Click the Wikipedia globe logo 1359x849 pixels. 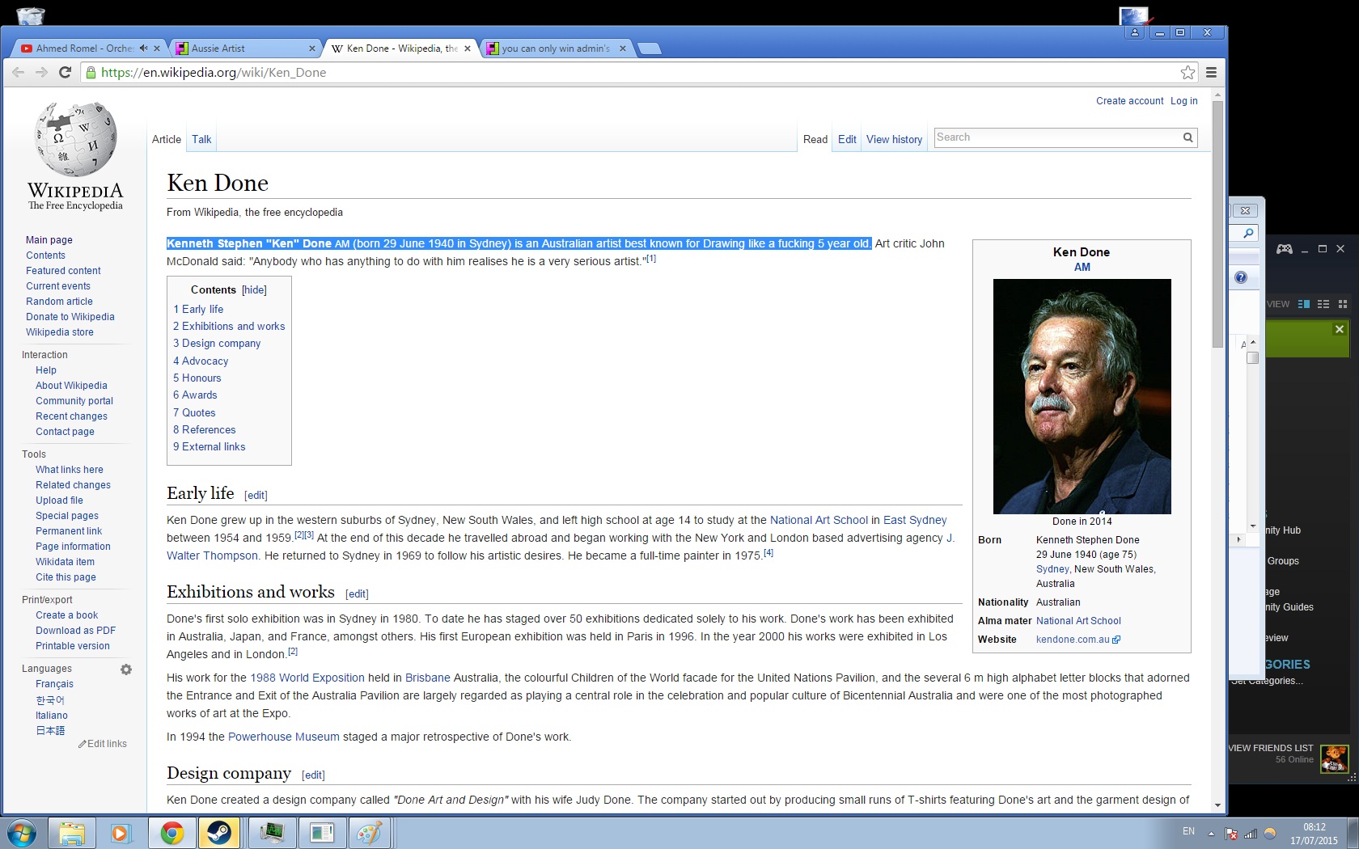(x=75, y=140)
